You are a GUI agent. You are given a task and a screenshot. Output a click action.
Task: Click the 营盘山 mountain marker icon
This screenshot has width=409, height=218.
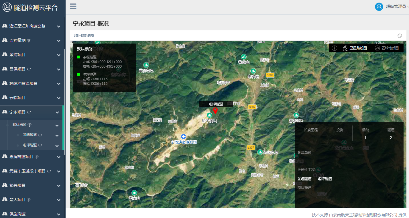pyautogui.click(x=244, y=57)
